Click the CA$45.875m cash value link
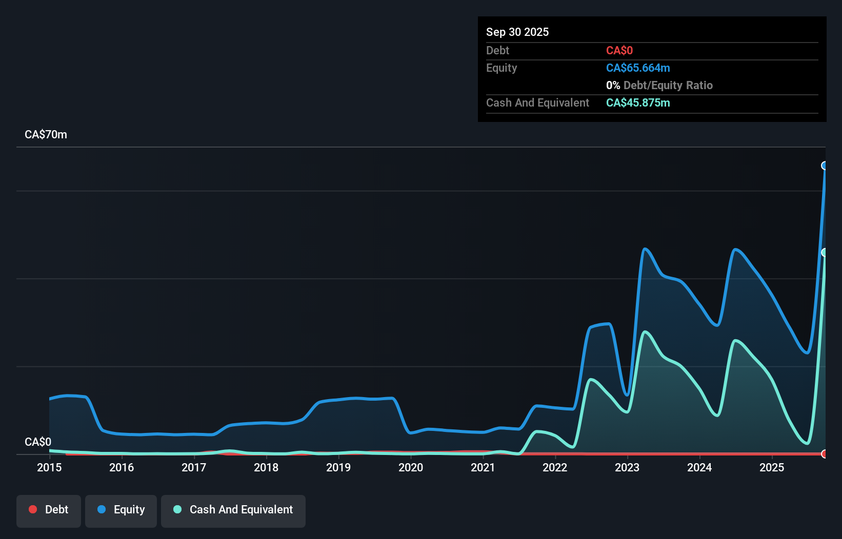Image resolution: width=842 pixels, height=539 pixels. click(638, 102)
